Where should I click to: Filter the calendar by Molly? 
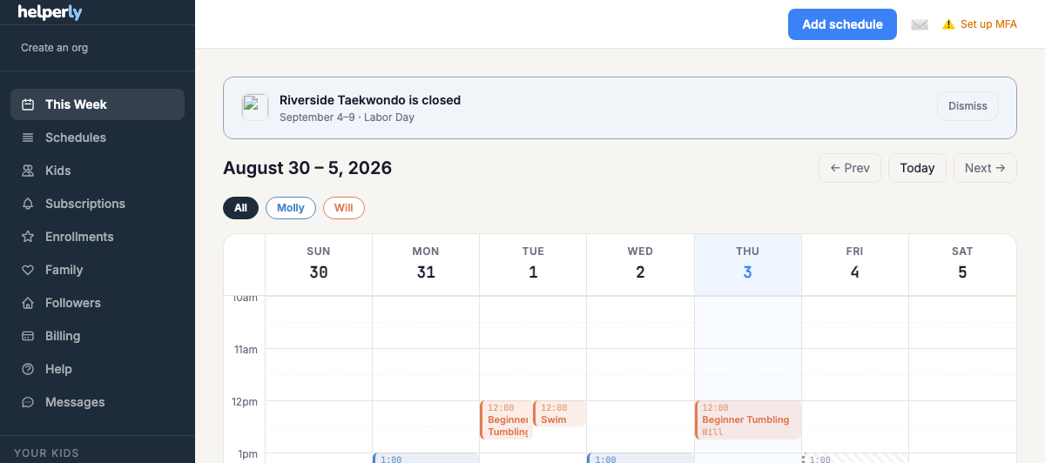[x=291, y=208]
